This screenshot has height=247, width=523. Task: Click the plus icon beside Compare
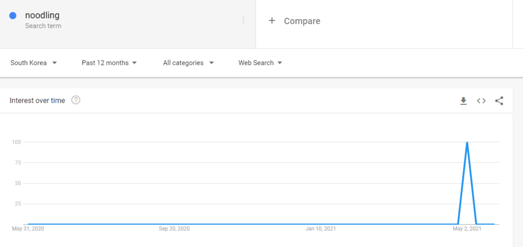click(271, 21)
